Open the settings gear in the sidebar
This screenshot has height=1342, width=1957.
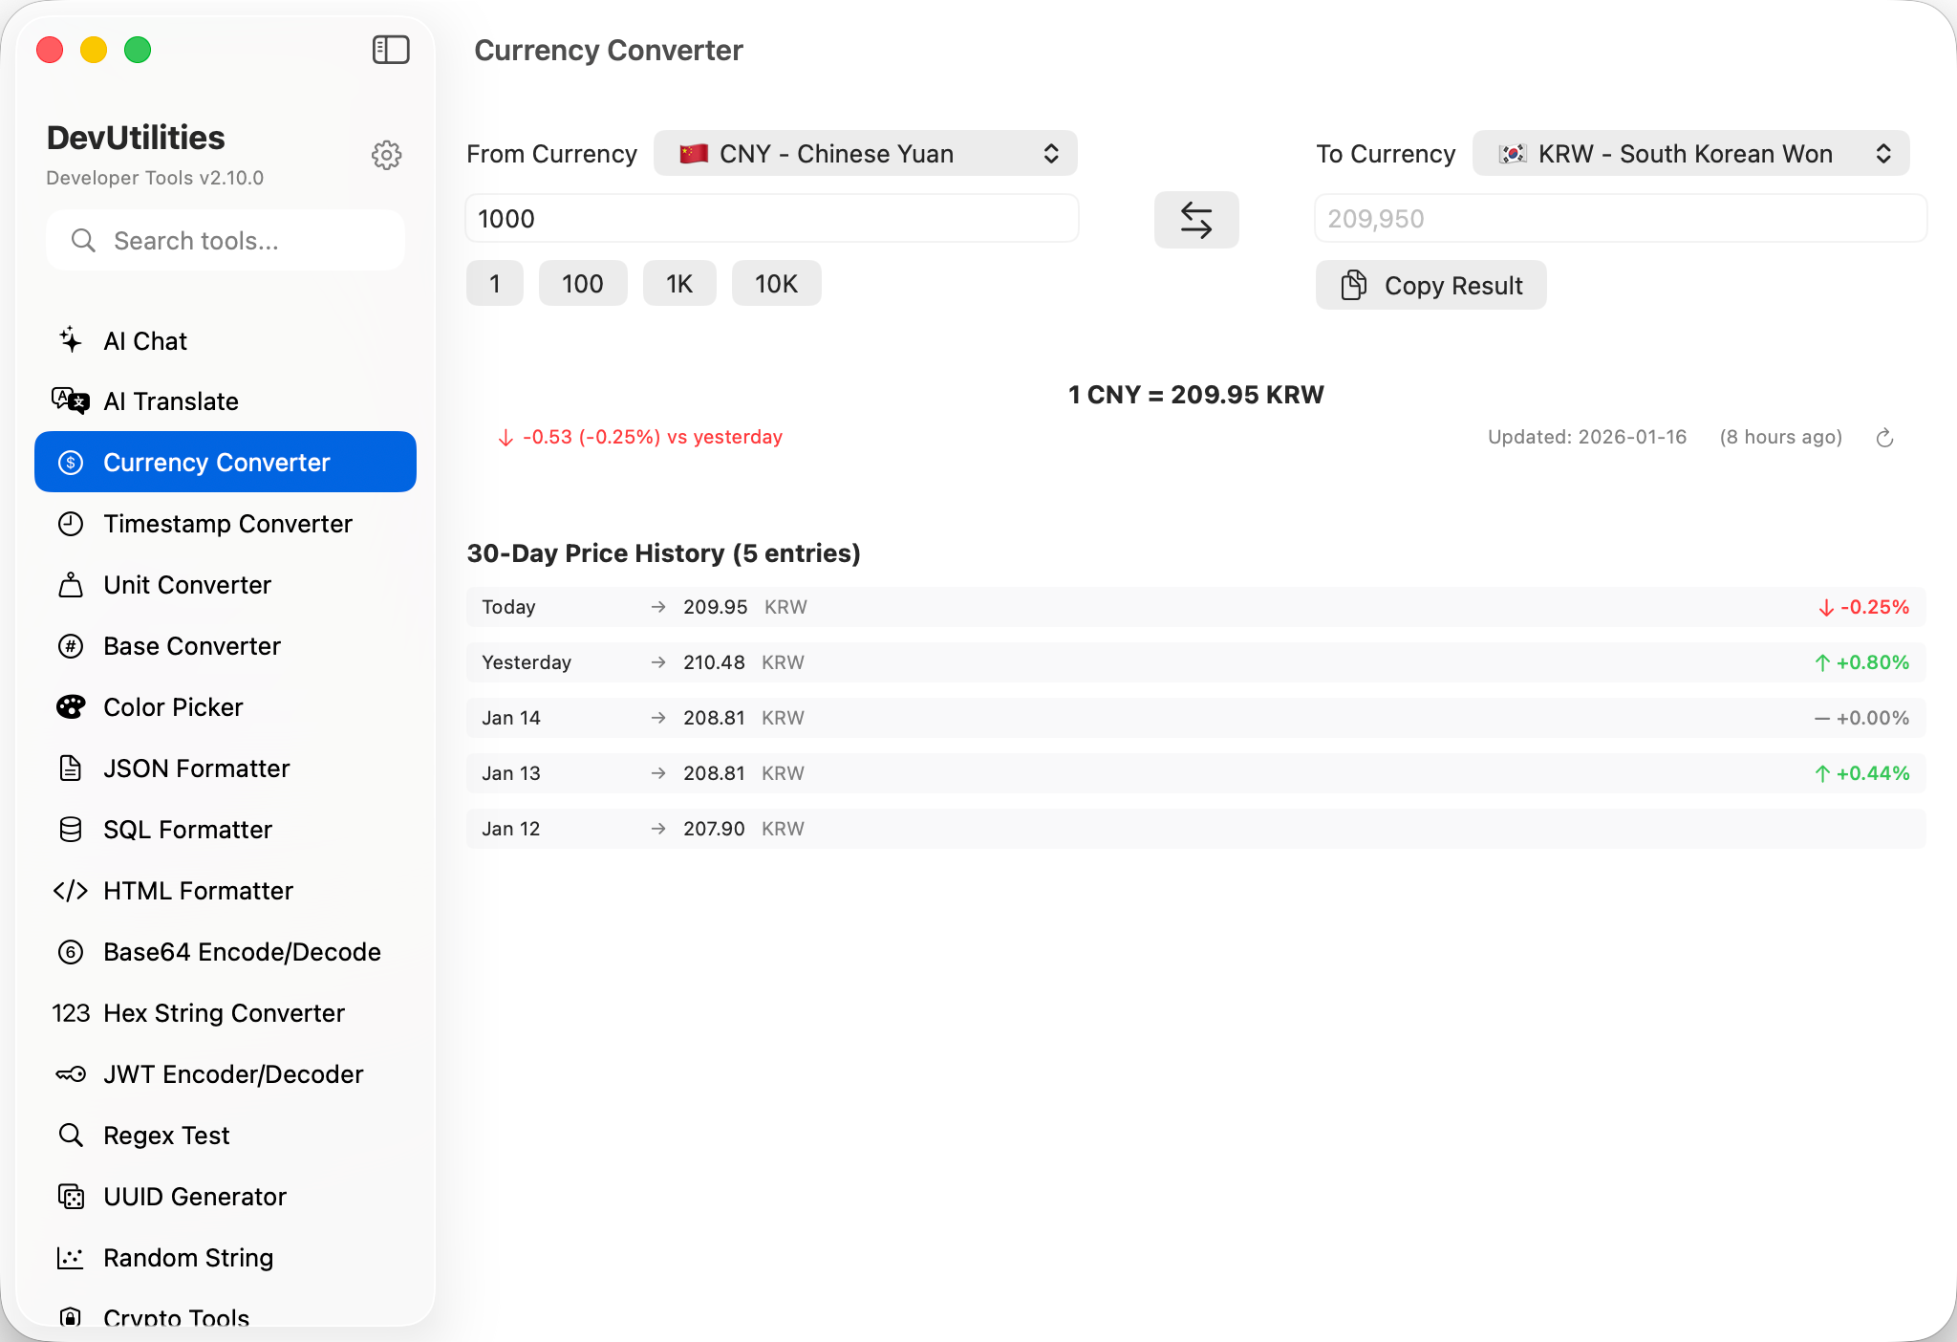point(386,155)
